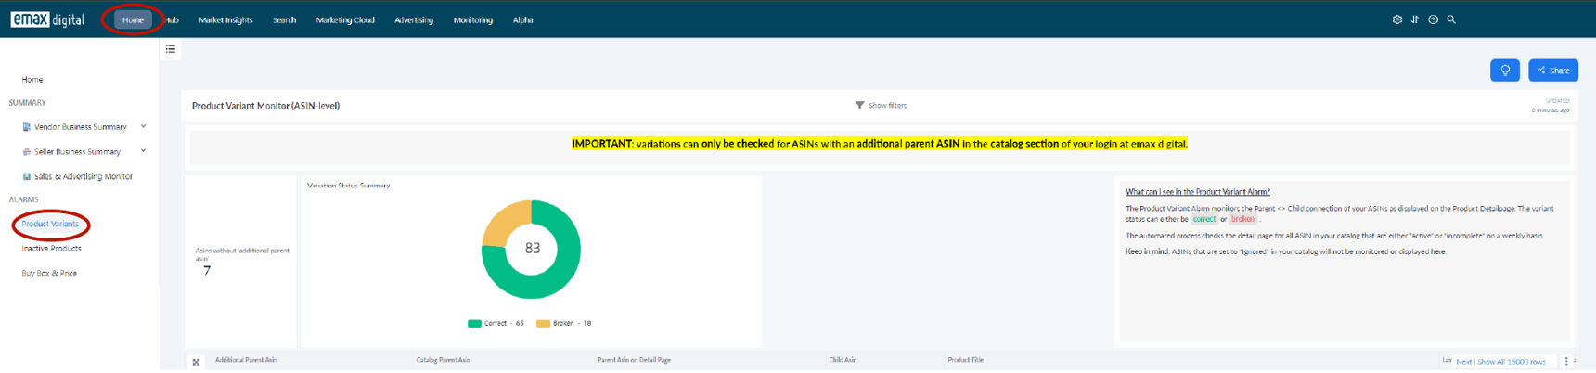Expand Seller Business Summary chevron

(143, 151)
